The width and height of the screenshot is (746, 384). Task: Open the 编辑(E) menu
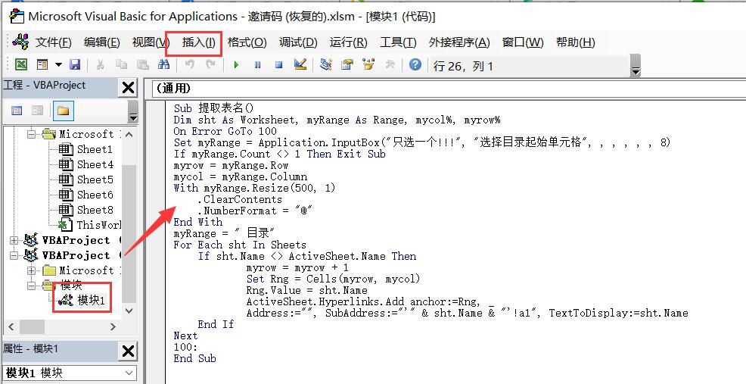tap(102, 42)
